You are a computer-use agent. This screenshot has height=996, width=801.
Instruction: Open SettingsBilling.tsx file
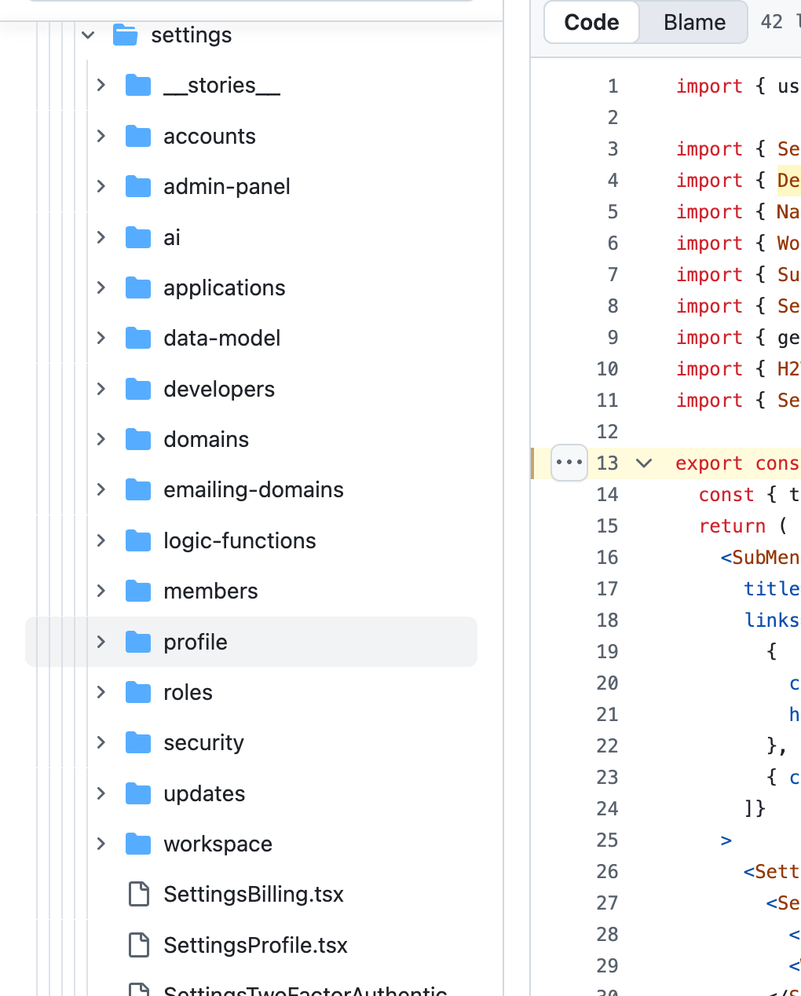[x=254, y=894]
